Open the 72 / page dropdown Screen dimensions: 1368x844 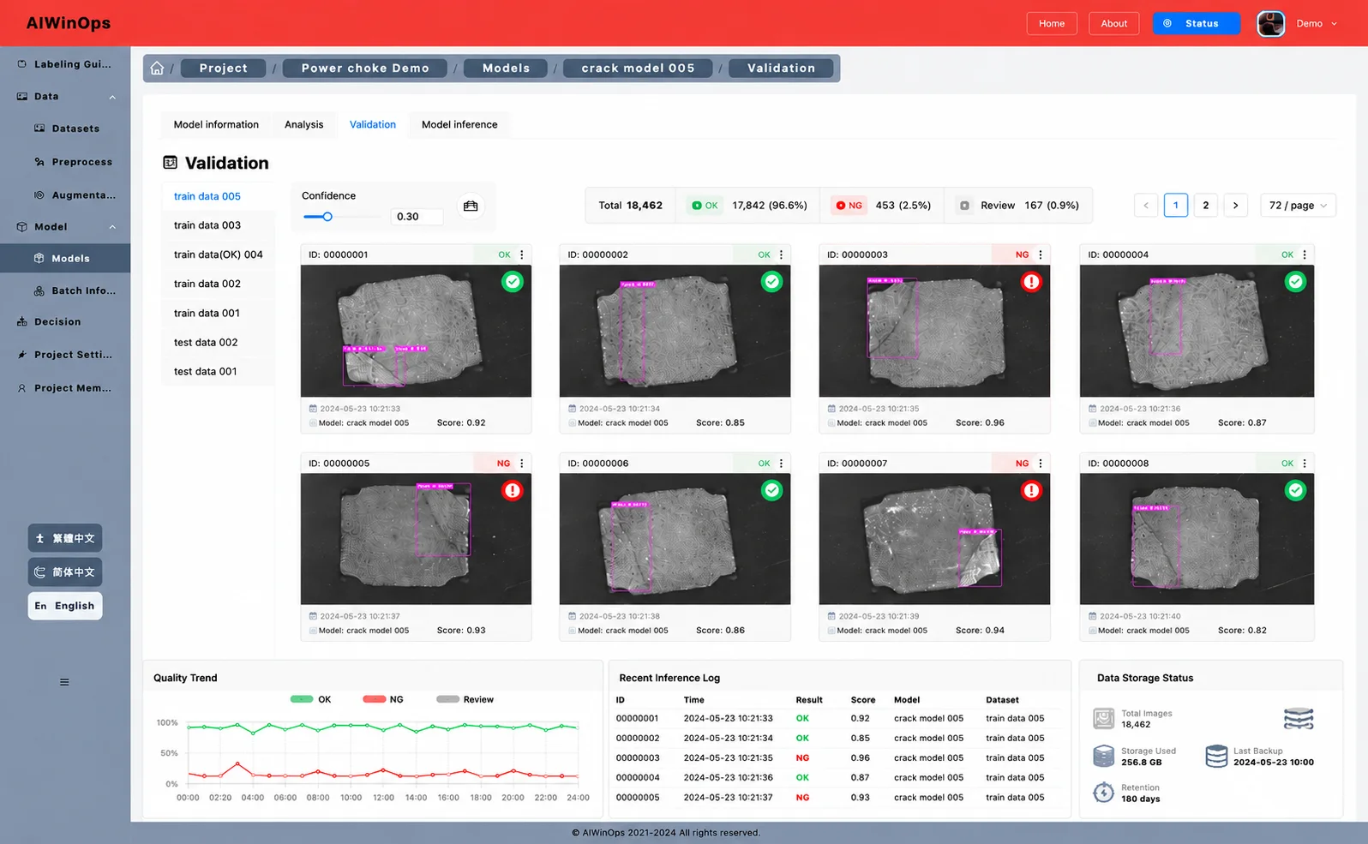[1298, 206]
